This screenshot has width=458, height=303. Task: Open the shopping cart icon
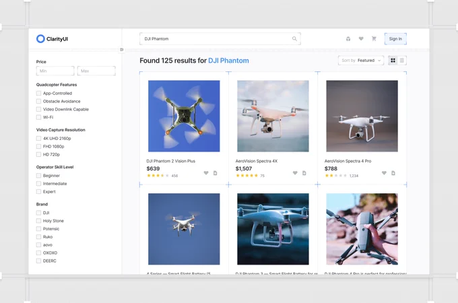click(x=374, y=38)
